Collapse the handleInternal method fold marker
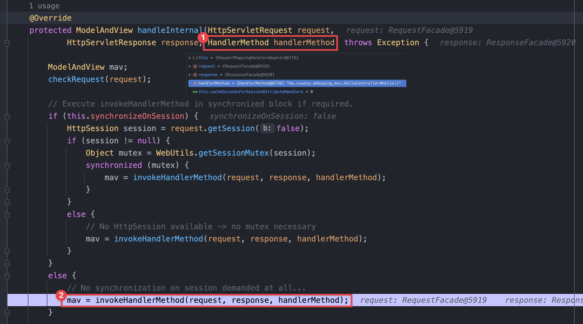This screenshot has width=583, height=324. click(x=8, y=43)
